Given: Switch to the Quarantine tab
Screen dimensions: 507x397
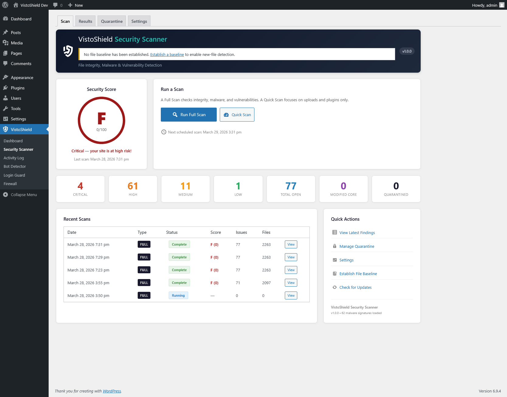Looking at the screenshot, I should pos(111,21).
